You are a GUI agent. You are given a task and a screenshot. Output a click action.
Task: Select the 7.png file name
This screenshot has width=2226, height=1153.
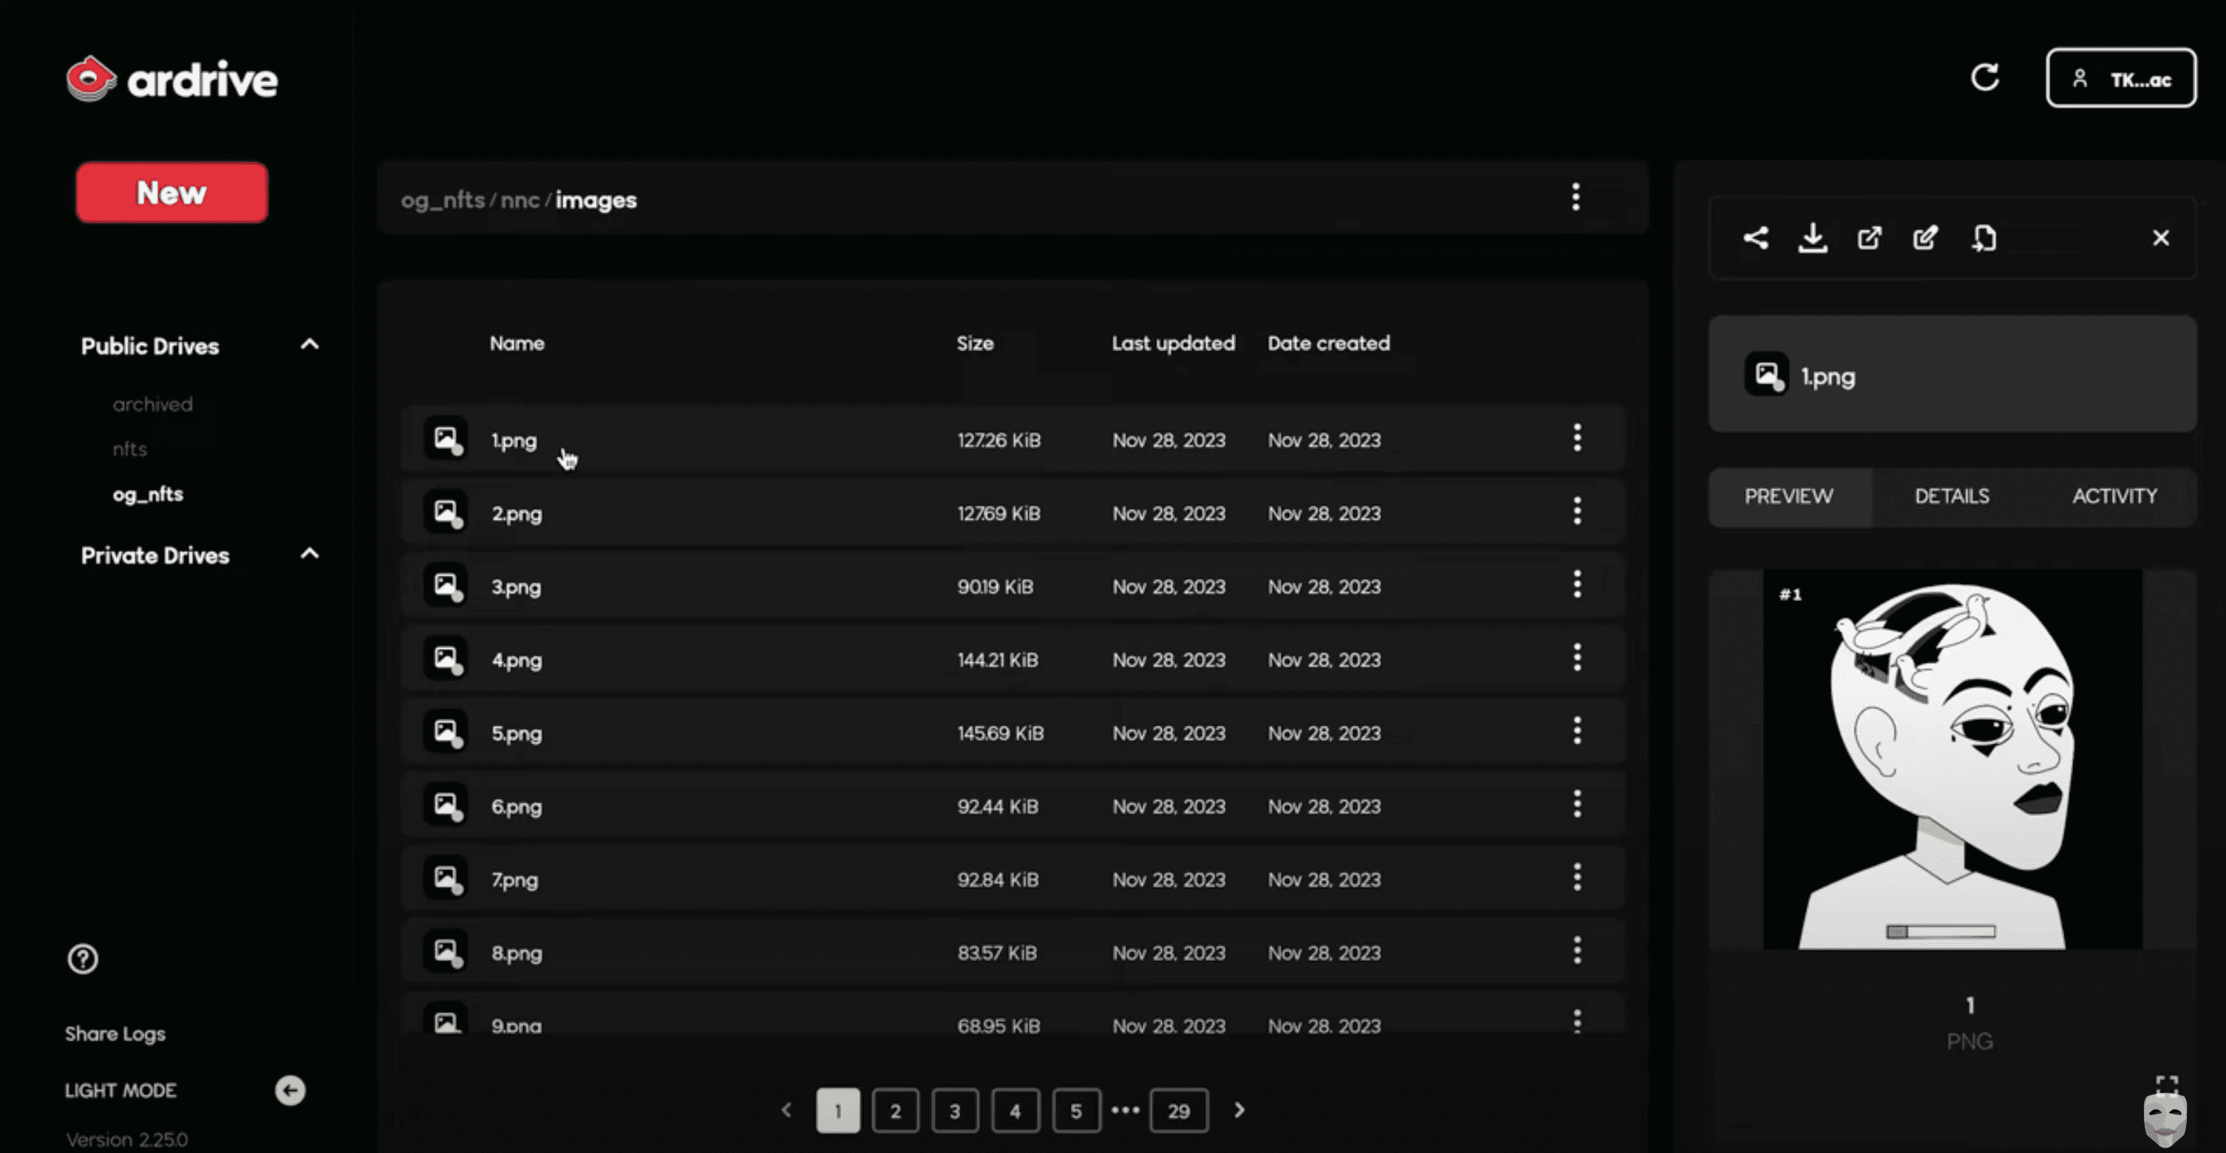(515, 880)
